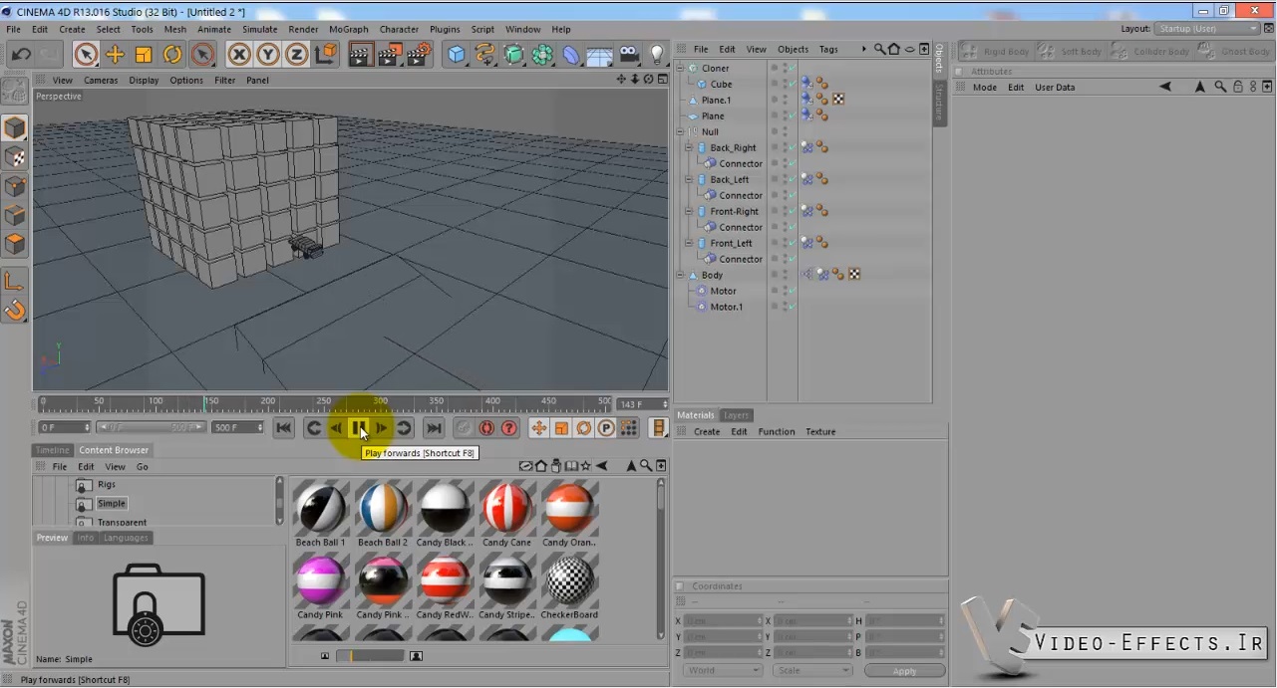The width and height of the screenshot is (1277, 688).
Task: Add a Camera object
Action: [x=628, y=55]
